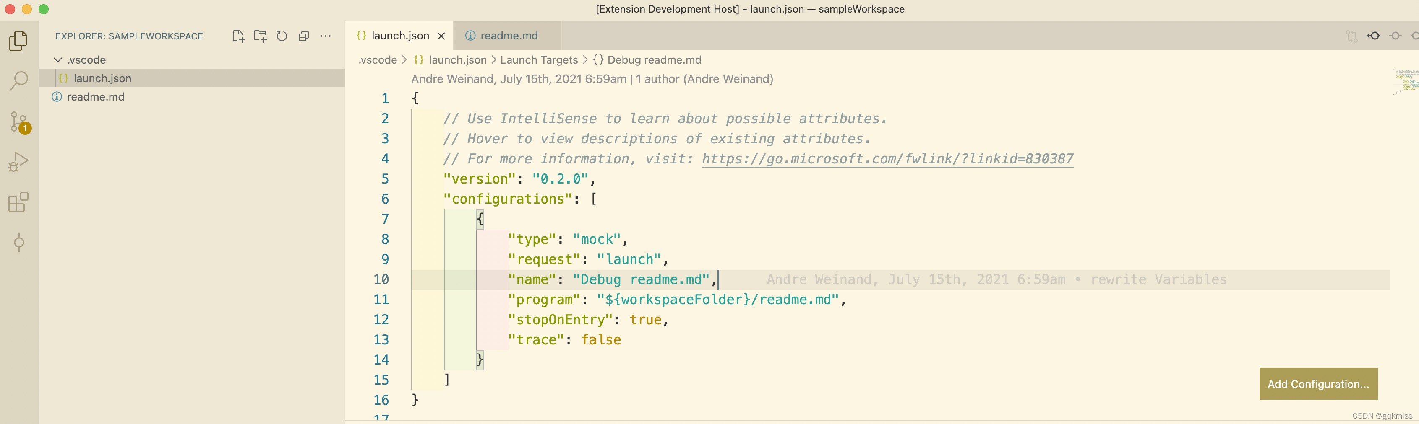
Task: Open the Launch Targets breadcrumb
Action: pos(539,60)
